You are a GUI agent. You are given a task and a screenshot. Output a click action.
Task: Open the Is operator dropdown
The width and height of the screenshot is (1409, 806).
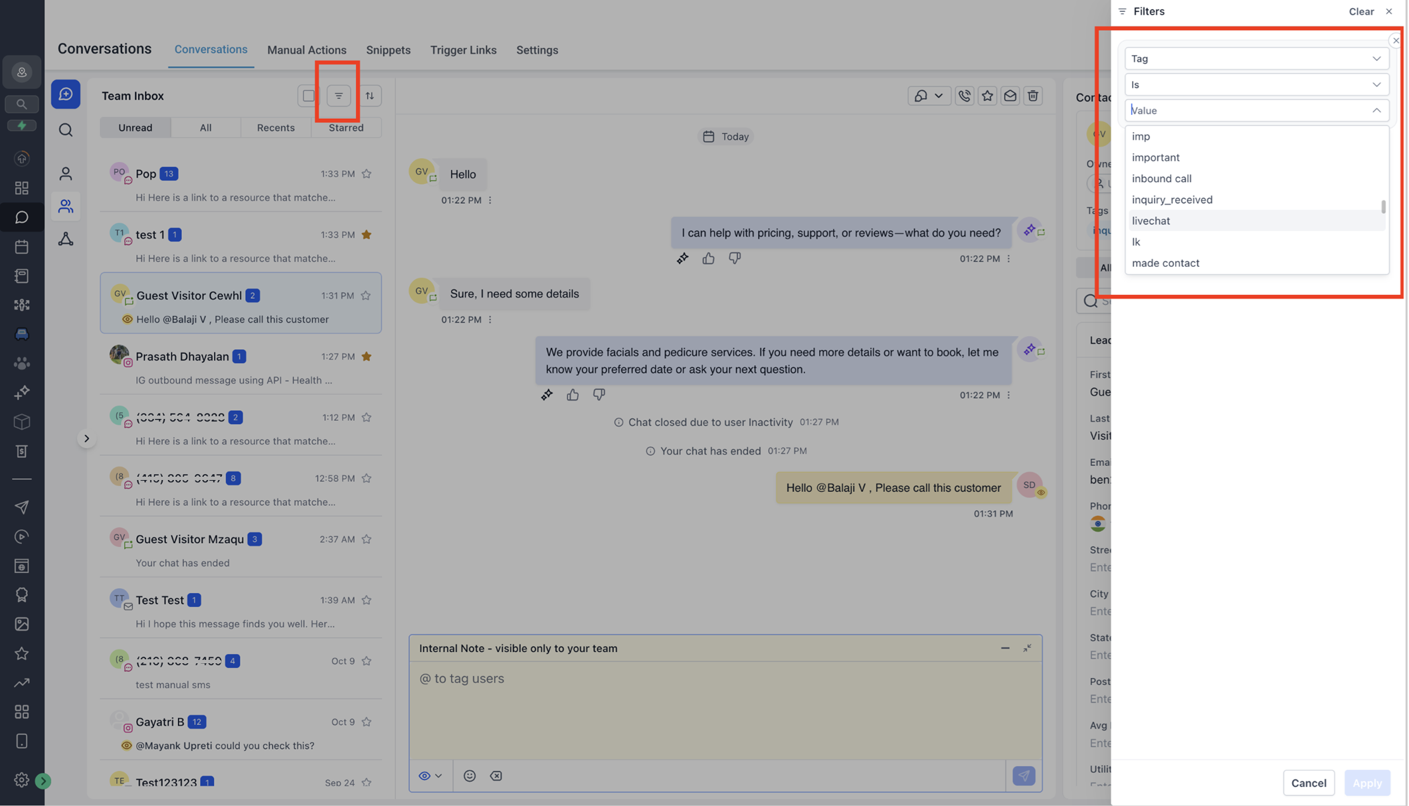point(1256,84)
